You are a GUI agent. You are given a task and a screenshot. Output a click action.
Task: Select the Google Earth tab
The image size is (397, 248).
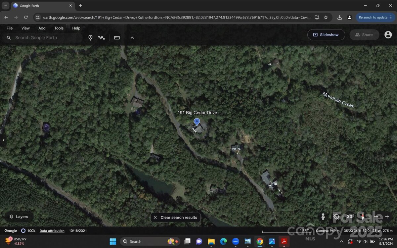click(x=43, y=6)
